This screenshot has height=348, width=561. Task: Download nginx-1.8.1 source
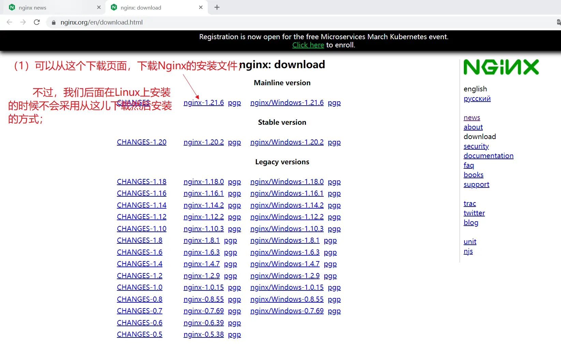(x=202, y=240)
